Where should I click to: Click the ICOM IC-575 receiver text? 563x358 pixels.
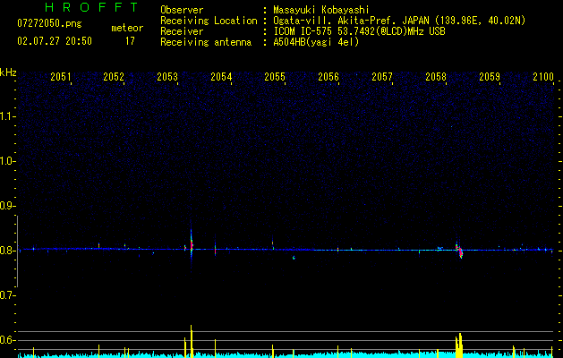[x=359, y=31]
